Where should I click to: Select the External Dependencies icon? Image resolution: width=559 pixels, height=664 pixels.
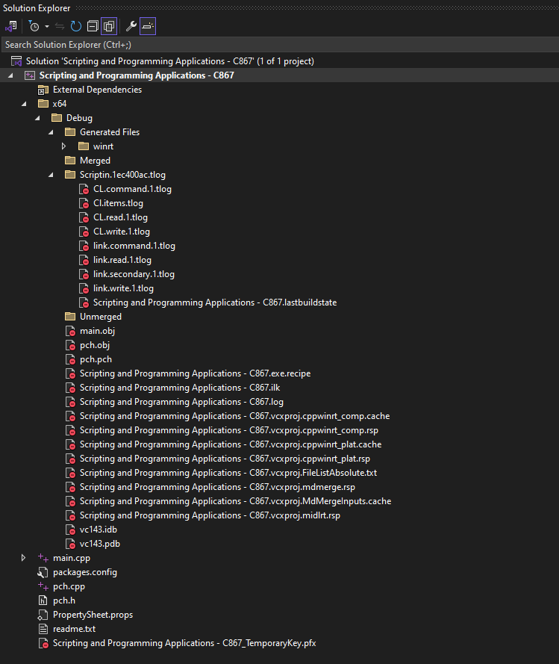point(43,90)
